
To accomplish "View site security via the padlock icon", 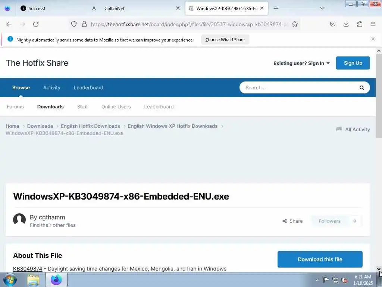I will click(x=84, y=24).
